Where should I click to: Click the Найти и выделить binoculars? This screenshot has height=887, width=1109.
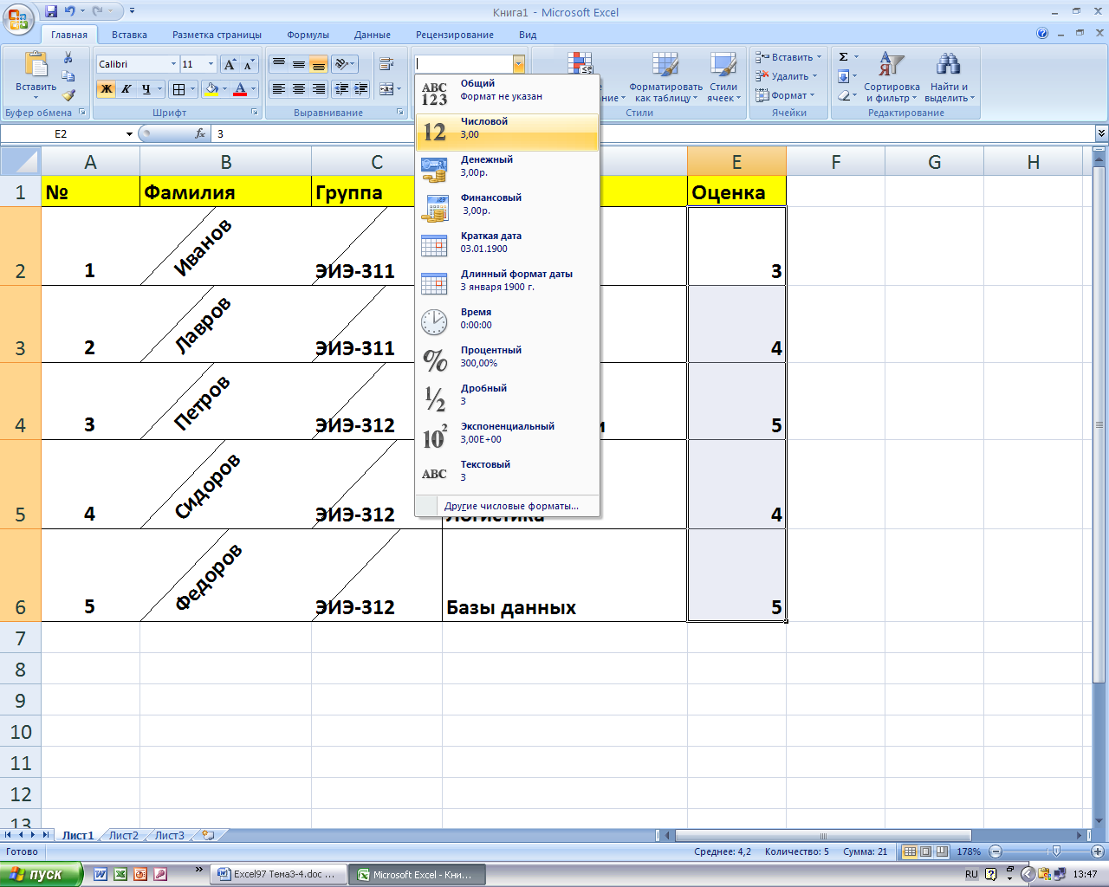(949, 77)
